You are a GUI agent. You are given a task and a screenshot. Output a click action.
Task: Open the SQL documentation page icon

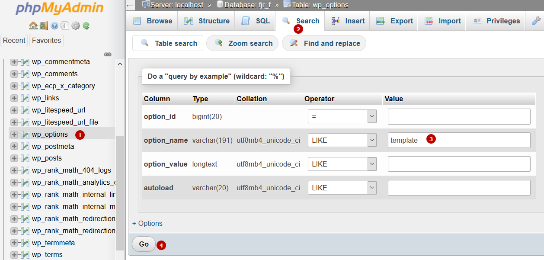pos(64,26)
